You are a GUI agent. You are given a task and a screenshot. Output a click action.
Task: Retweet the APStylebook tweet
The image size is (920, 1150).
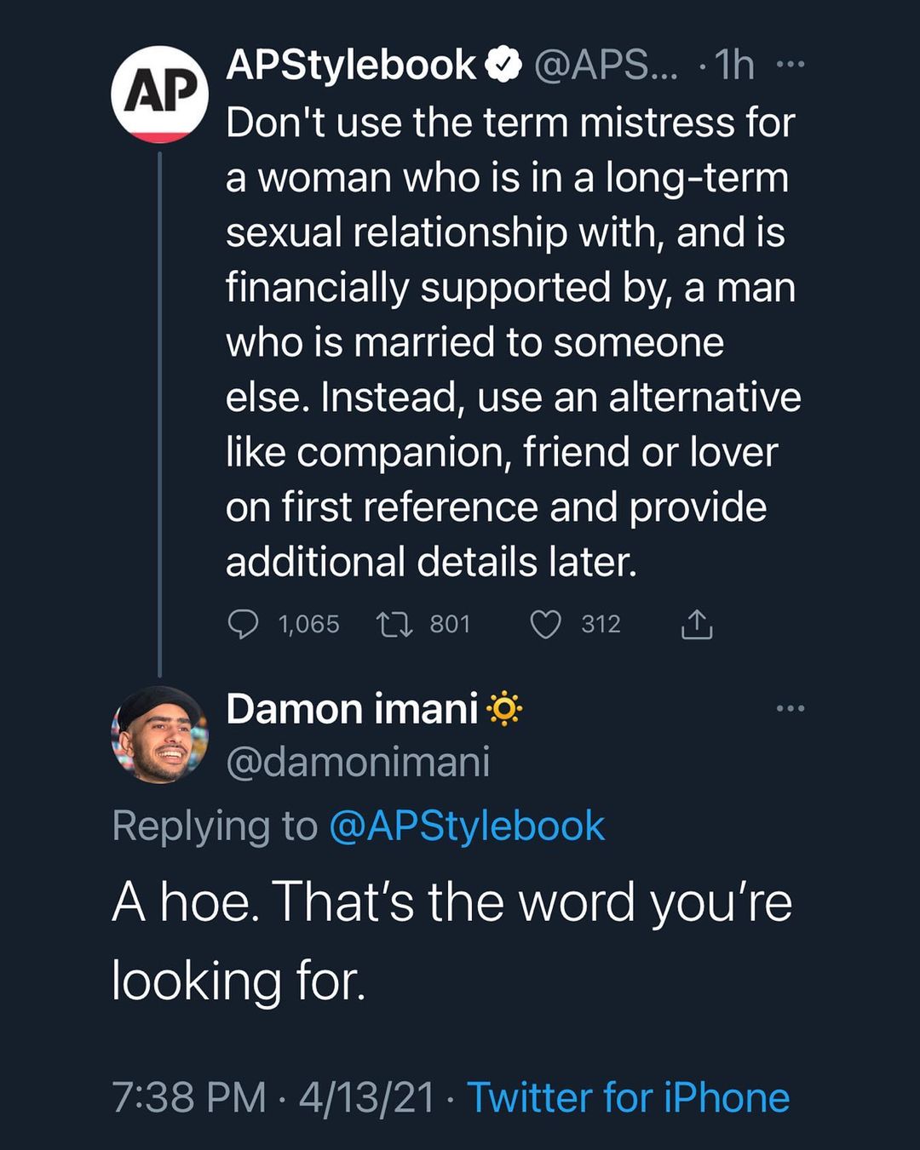pyautogui.click(x=395, y=626)
